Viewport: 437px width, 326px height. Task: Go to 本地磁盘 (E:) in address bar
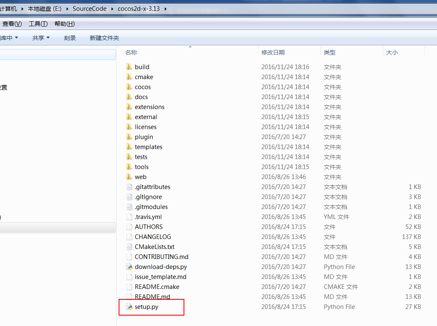[x=45, y=9]
